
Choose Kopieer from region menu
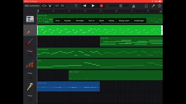(67, 21)
